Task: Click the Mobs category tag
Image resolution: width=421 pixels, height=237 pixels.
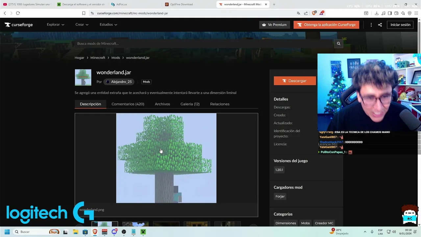Action: pyautogui.click(x=306, y=223)
